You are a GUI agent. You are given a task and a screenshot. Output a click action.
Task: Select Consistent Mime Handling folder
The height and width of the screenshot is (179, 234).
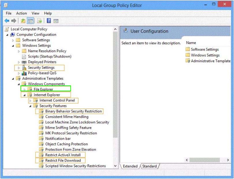[67, 117]
